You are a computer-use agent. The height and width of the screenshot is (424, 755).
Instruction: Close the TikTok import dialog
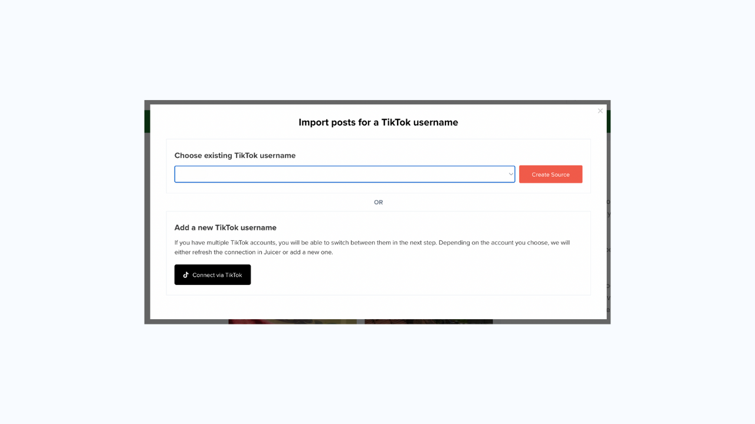coord(600,111)
